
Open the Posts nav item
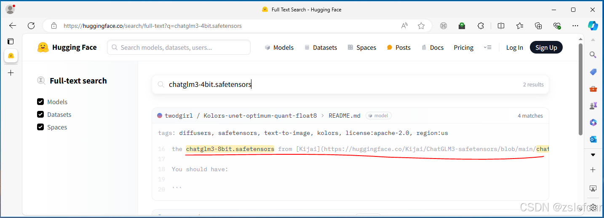coord(398,47)
